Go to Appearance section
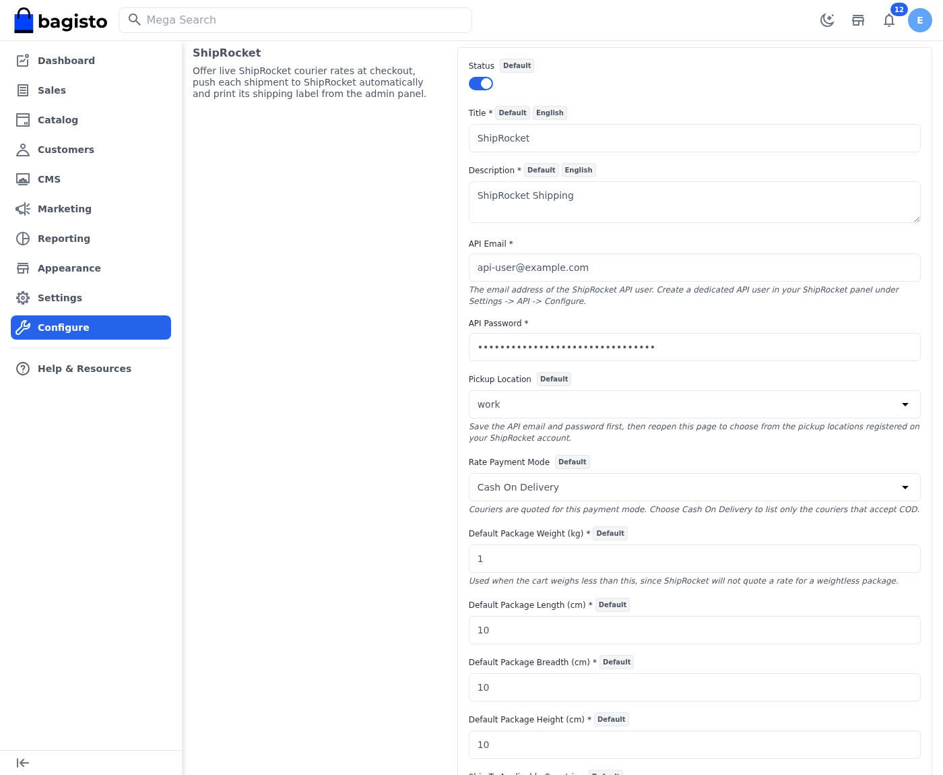This screenshot has height=775, width=943. point(91,268)
